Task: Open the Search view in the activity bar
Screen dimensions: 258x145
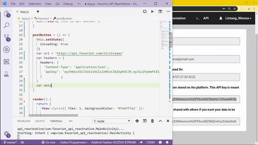Action: 6,25
